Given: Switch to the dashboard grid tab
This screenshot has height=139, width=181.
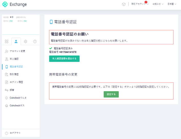Looking at the screenshot, I should pos(7,42).
